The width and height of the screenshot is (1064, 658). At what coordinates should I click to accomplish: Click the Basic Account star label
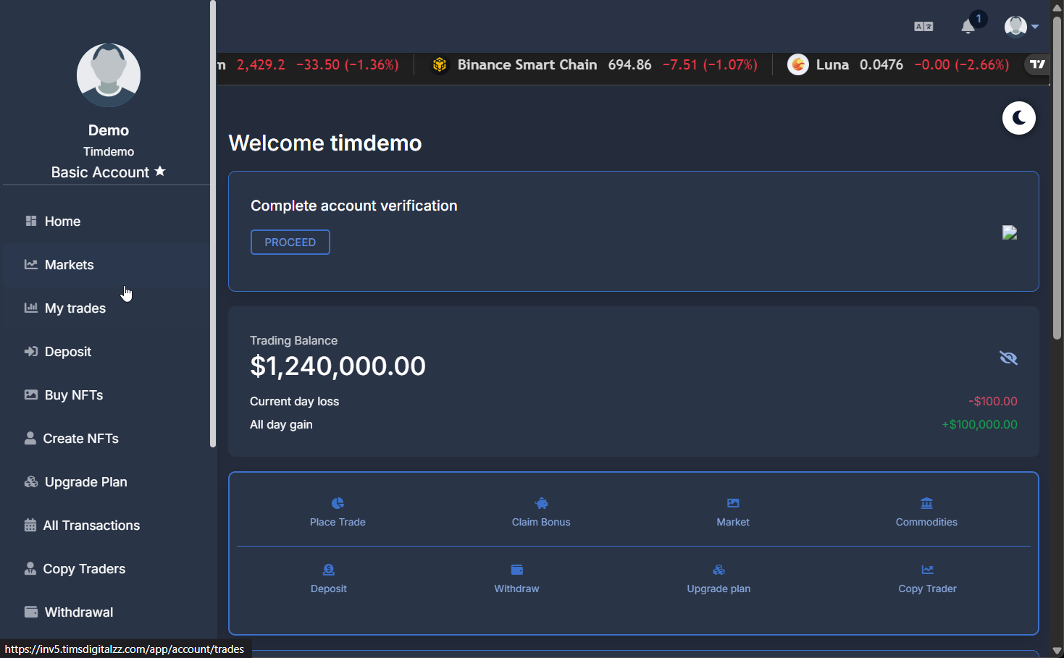coord(109,172)
